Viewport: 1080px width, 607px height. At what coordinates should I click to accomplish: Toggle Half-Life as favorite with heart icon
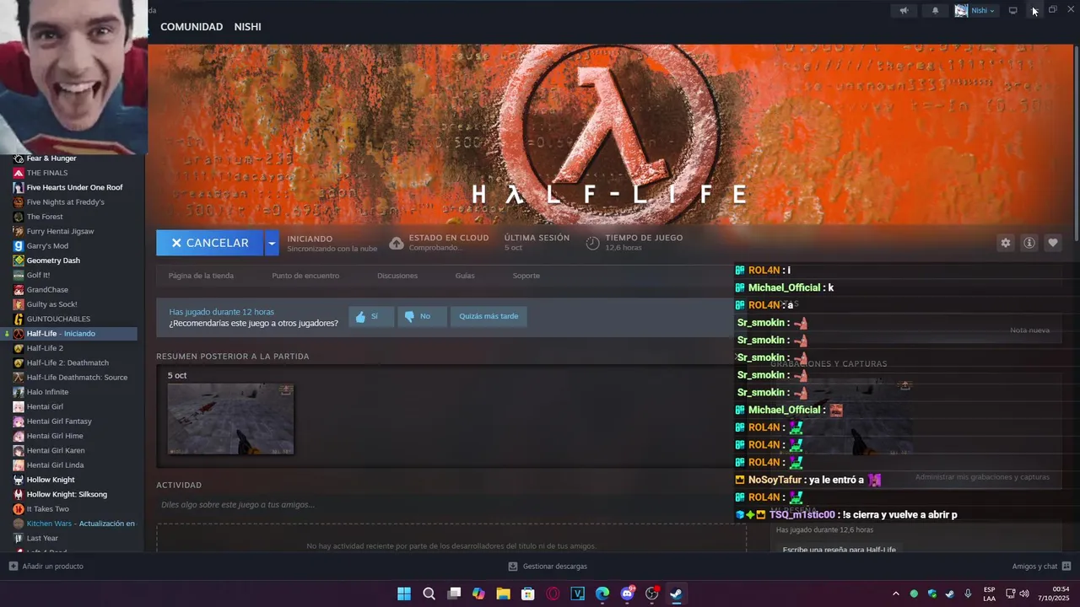[1053, 243]
